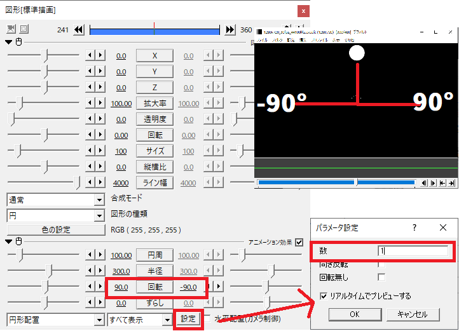The image size is (459, 331).
Task: Increase the 縦横比 start value with the right arrow
Action: point(100,166)
